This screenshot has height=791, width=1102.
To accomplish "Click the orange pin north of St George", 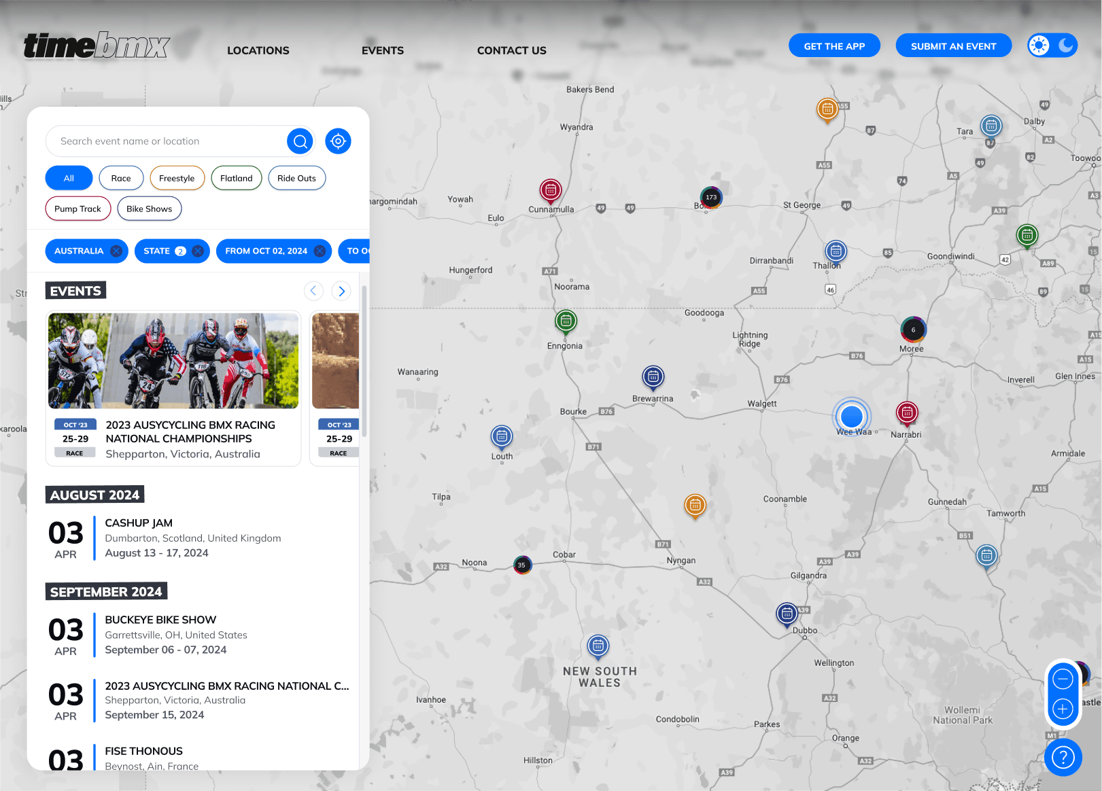I will pos(827,109).
